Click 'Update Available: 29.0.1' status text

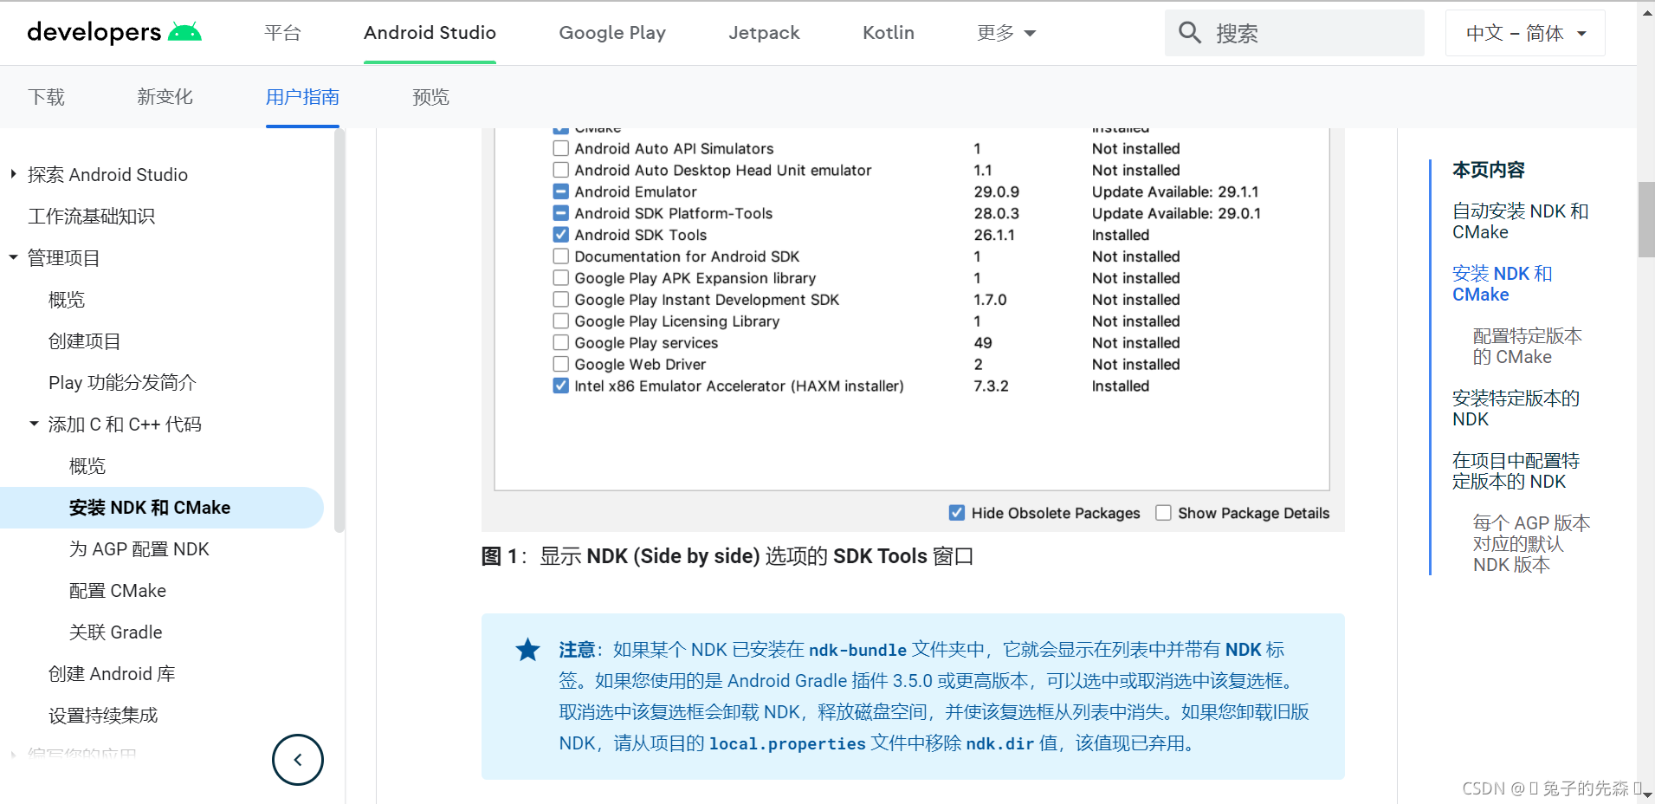pos(1176,213)
